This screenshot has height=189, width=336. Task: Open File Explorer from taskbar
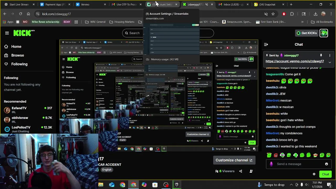[101, 185]
